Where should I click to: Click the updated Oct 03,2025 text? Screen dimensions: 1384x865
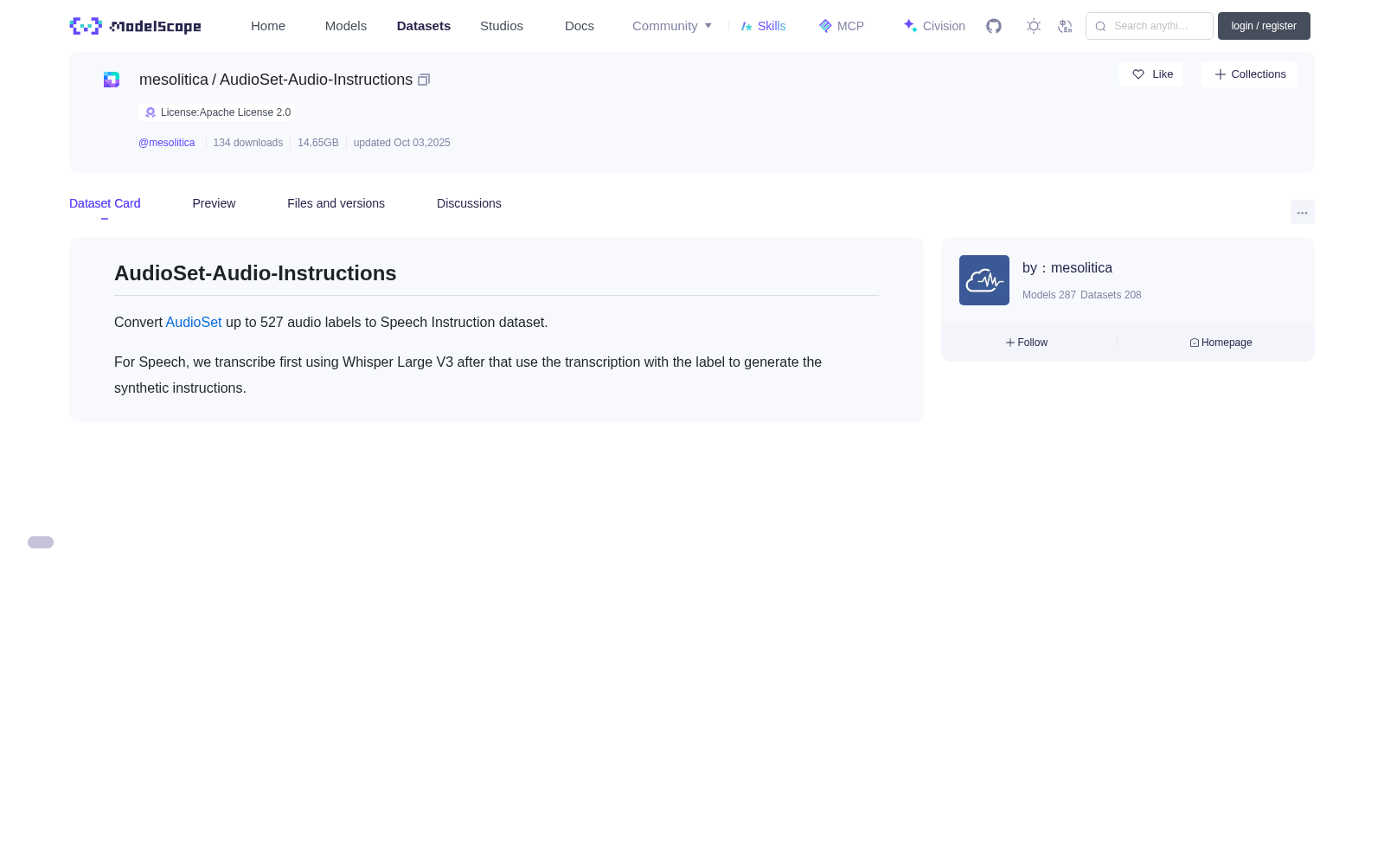(402, 143)
